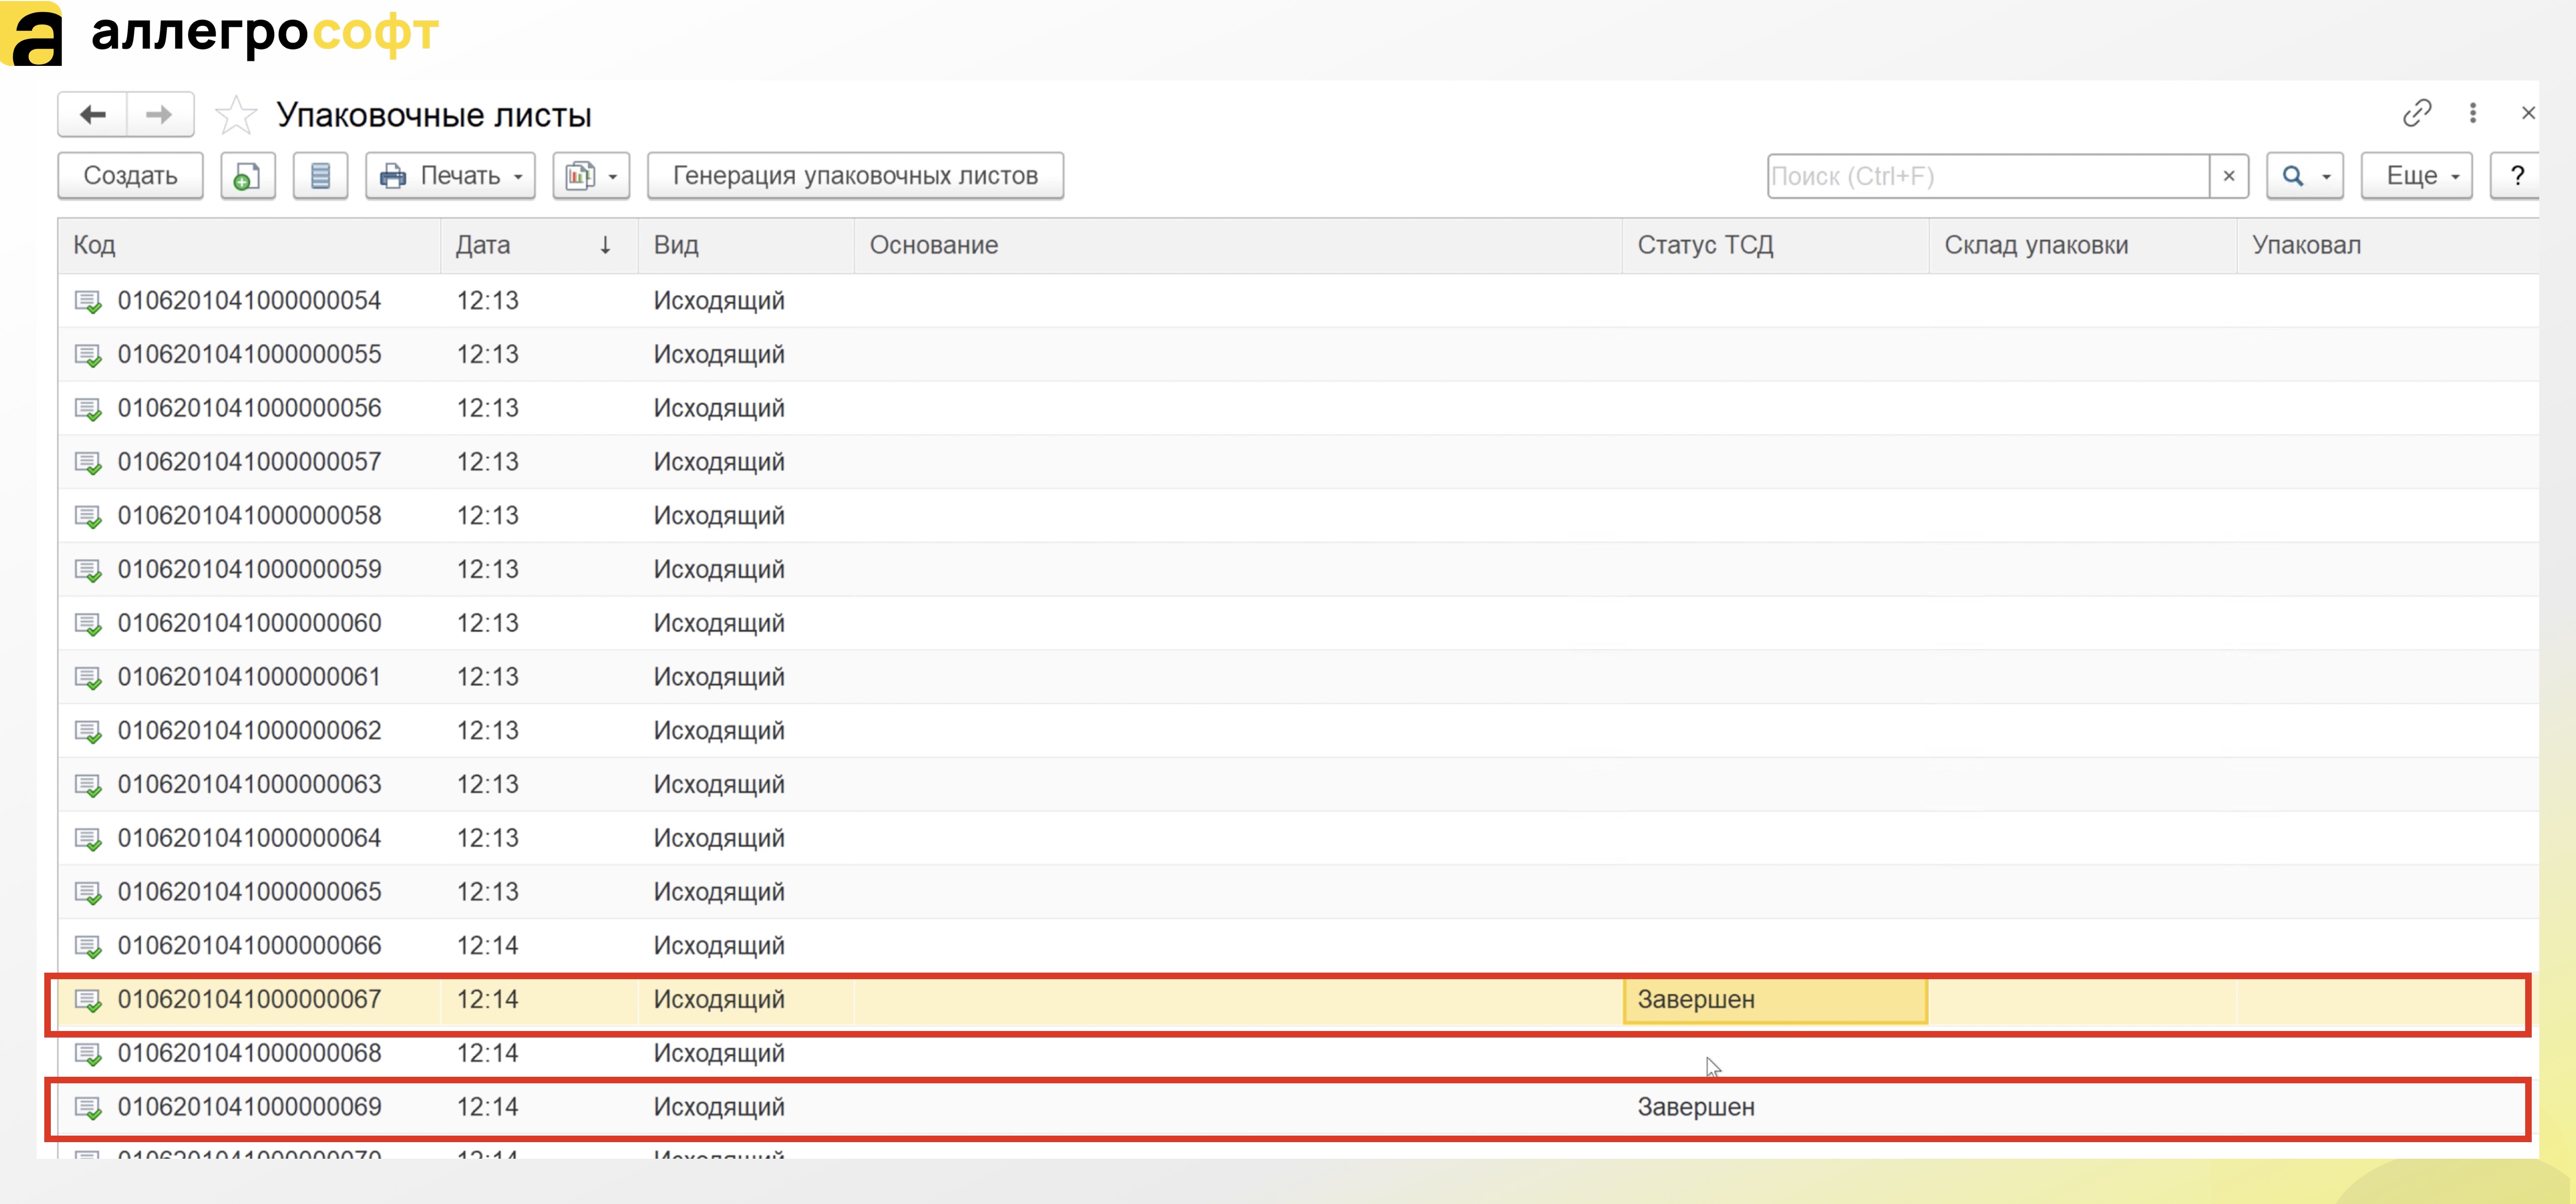Focus the Поиск (Ctrl+F) field
The width and height of the screenshot is (2576, 1204).
click(1988, 176)
